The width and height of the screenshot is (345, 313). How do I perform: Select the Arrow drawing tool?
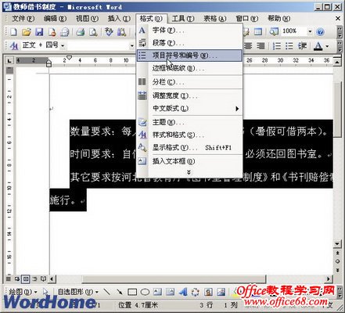(120, 292)
